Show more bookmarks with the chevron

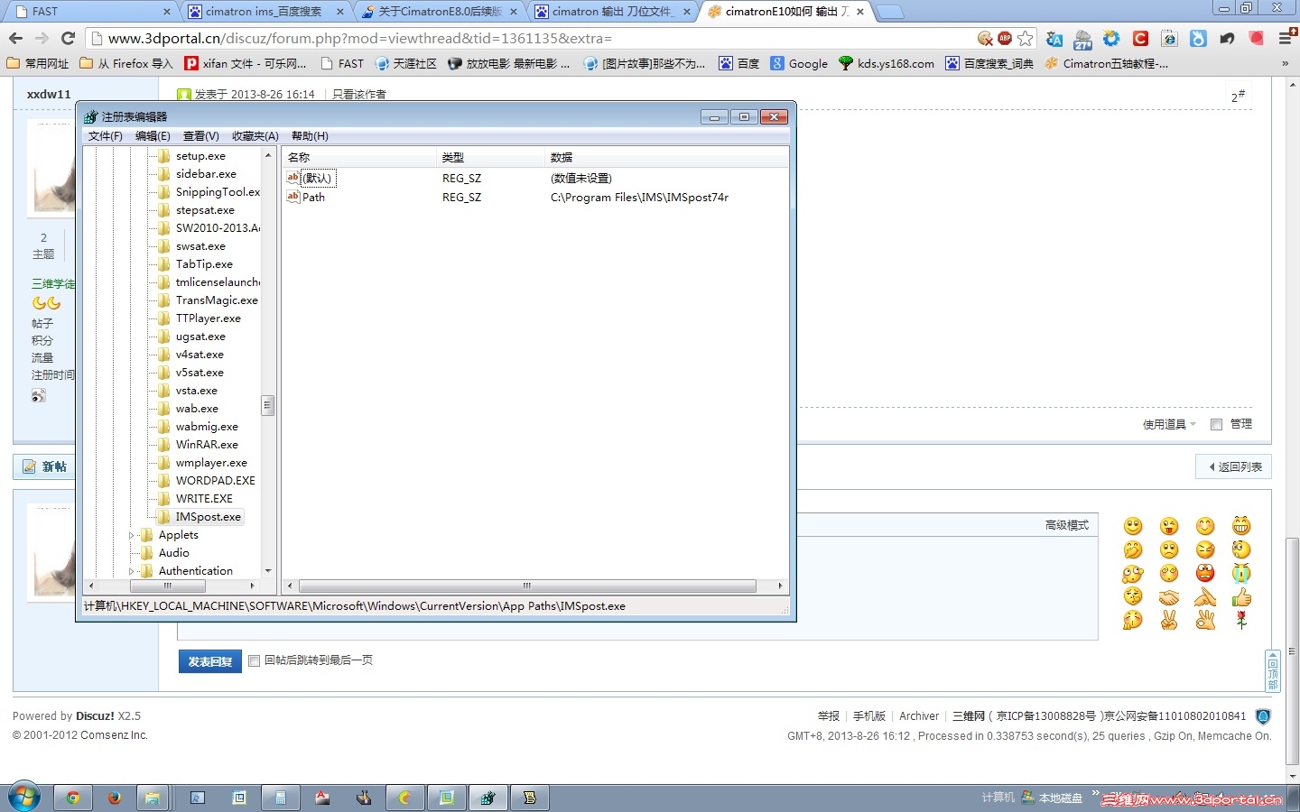tap(1285, 63)
